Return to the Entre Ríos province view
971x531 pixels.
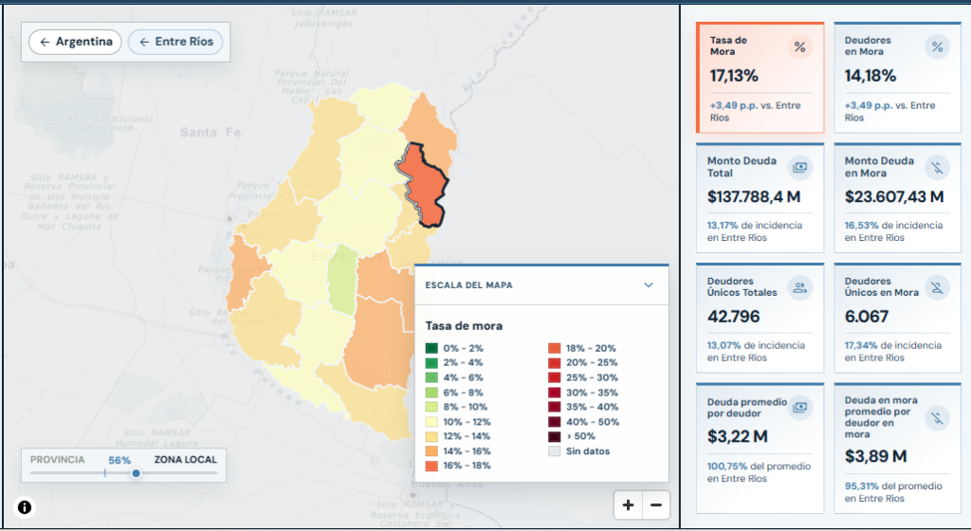(x=175, y=42)
